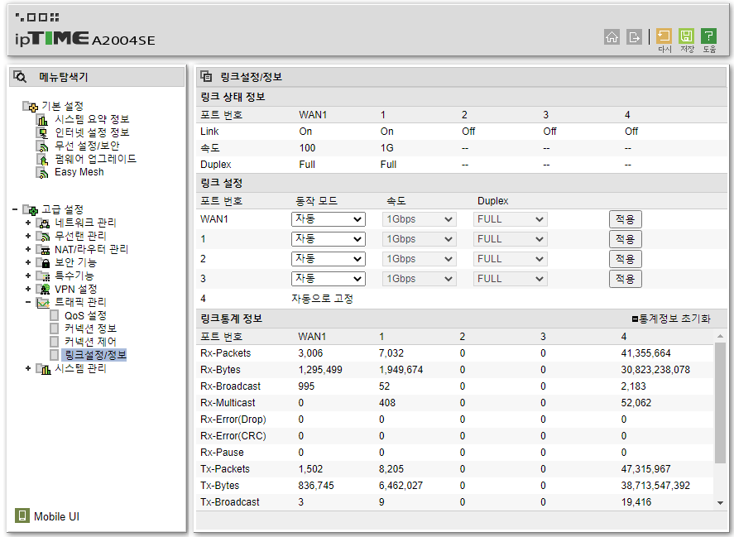Image resolution: width=734 pixels, height=537 pixels.
Task: Click the 보안 기능 lock icon
Action: (x=43, y=262)
